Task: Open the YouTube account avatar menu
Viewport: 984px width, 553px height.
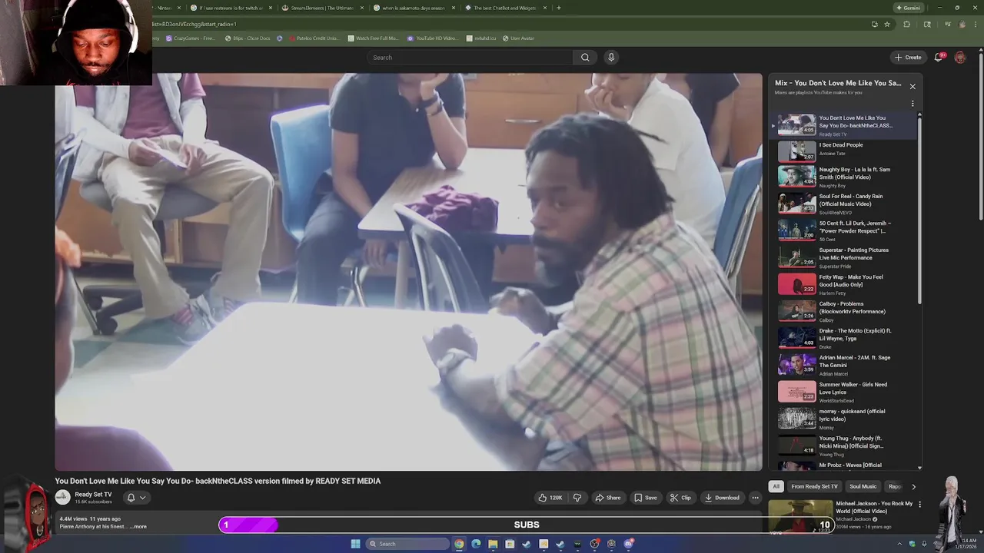Action: [959, 58]
